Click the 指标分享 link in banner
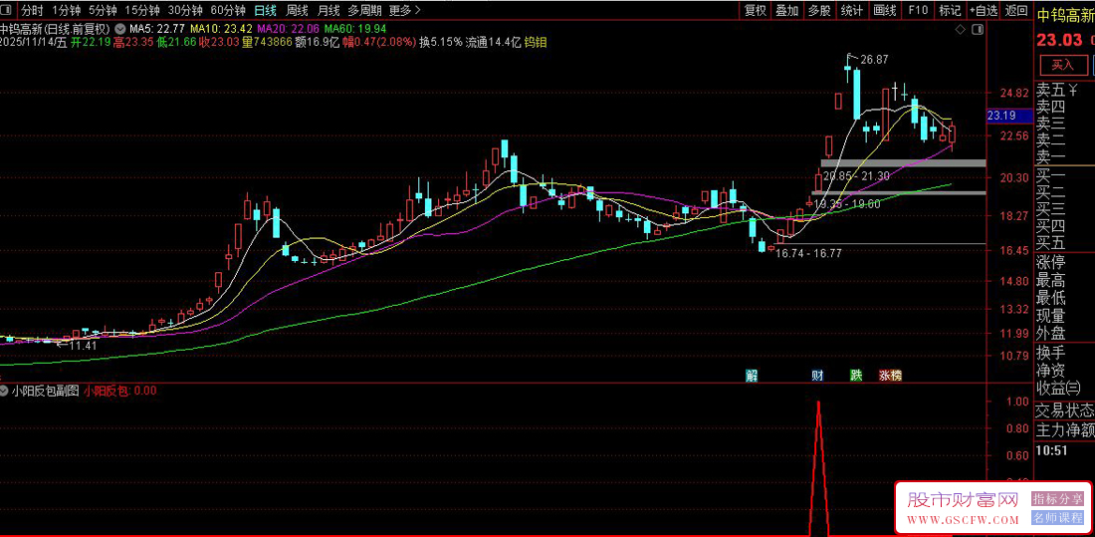Viewport: 1095px width, 537px height. (x=1058, y=498)
